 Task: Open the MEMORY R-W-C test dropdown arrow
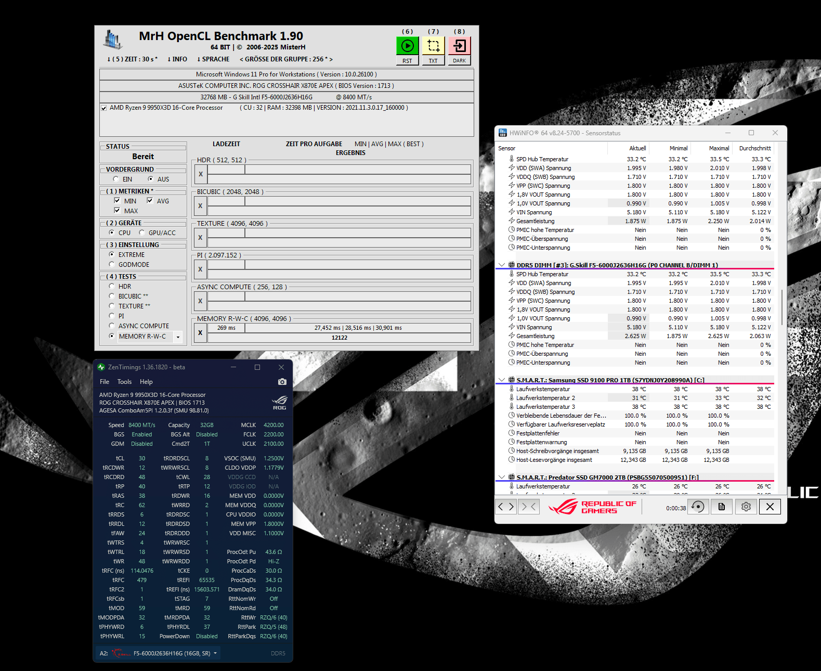pos(178,337)
